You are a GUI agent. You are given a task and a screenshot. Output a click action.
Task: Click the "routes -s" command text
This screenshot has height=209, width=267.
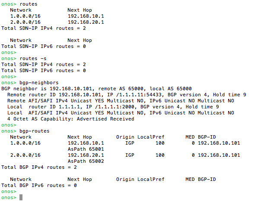pyautogui.click(x=33, y=58)
